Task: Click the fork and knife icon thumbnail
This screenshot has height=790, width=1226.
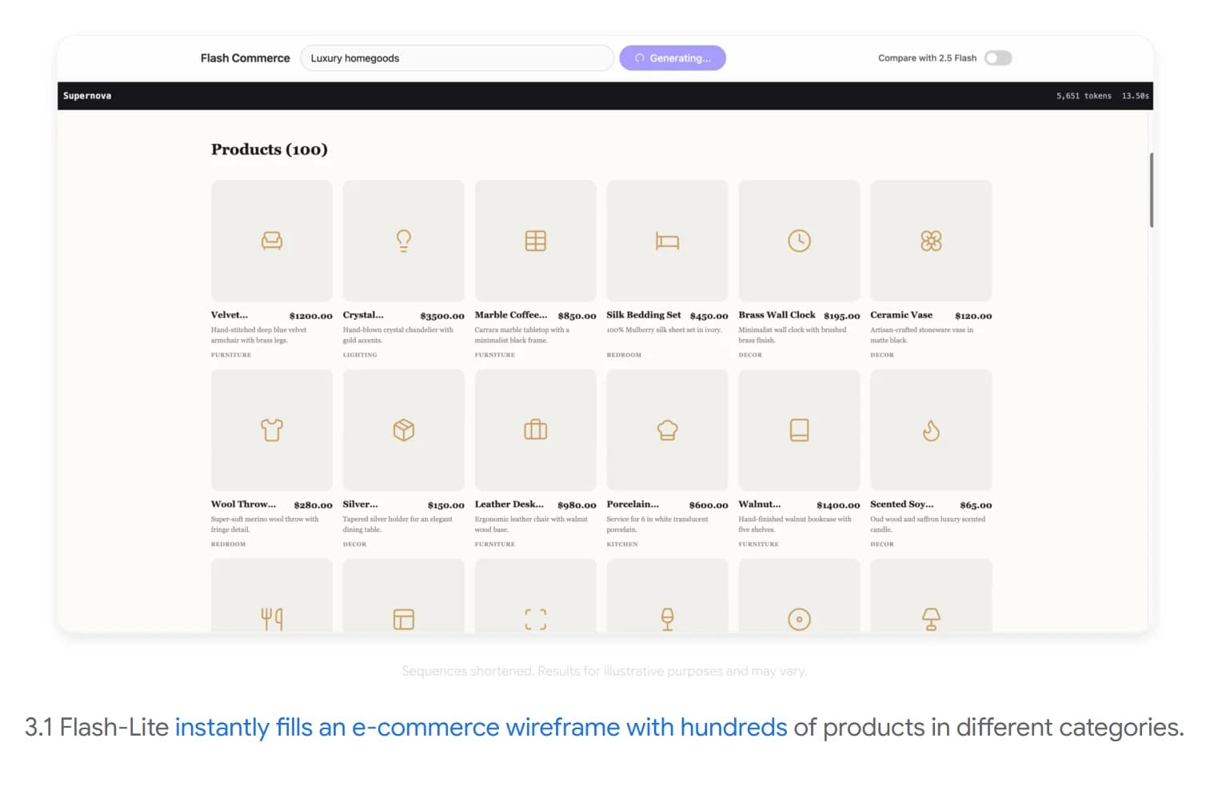Action: click(272, 618)
